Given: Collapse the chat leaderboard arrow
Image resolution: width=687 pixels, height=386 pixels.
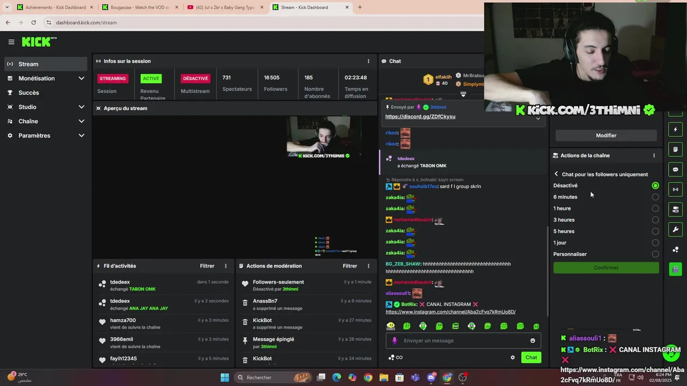Looking at the screenshot, I should pos(463,94).
